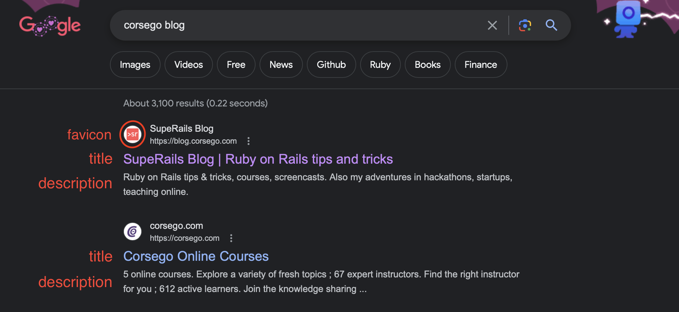Click the About 3,100 results text
The image size is (679, 312).
[x=196, y=103]
